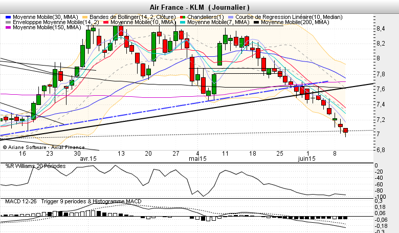Click the price label '7,4' on the price axis
Screen dimensions: 399x233
pyautogui.click(x=381, y=104)
